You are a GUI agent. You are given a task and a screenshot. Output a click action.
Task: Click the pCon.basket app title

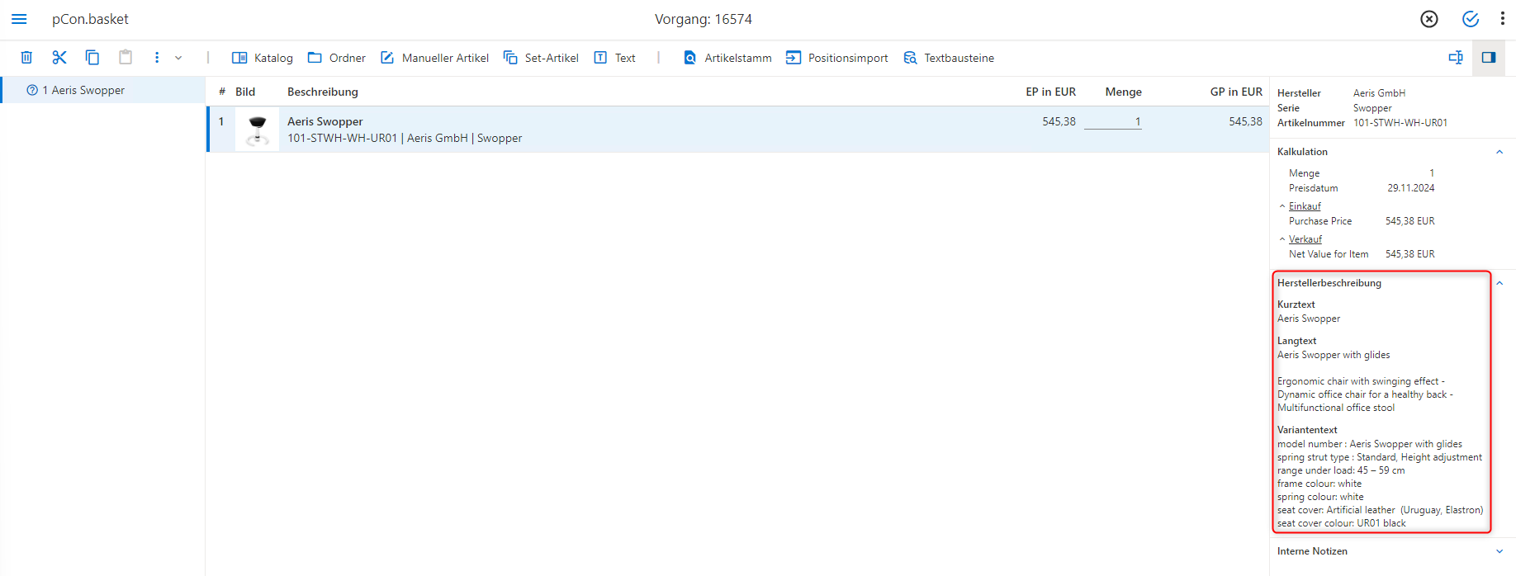(x=90, y=19)
